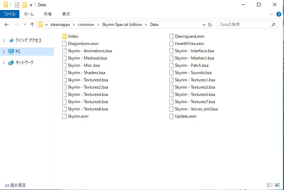Viewport: 284px width, 190px height.
Task: Click the Skyrim - Voices_en0.bsa file name
Action: pos(196,109)
